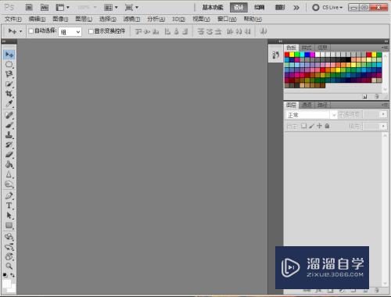
Task: Select the Dodge tool
Action: [x=9, y=184]
